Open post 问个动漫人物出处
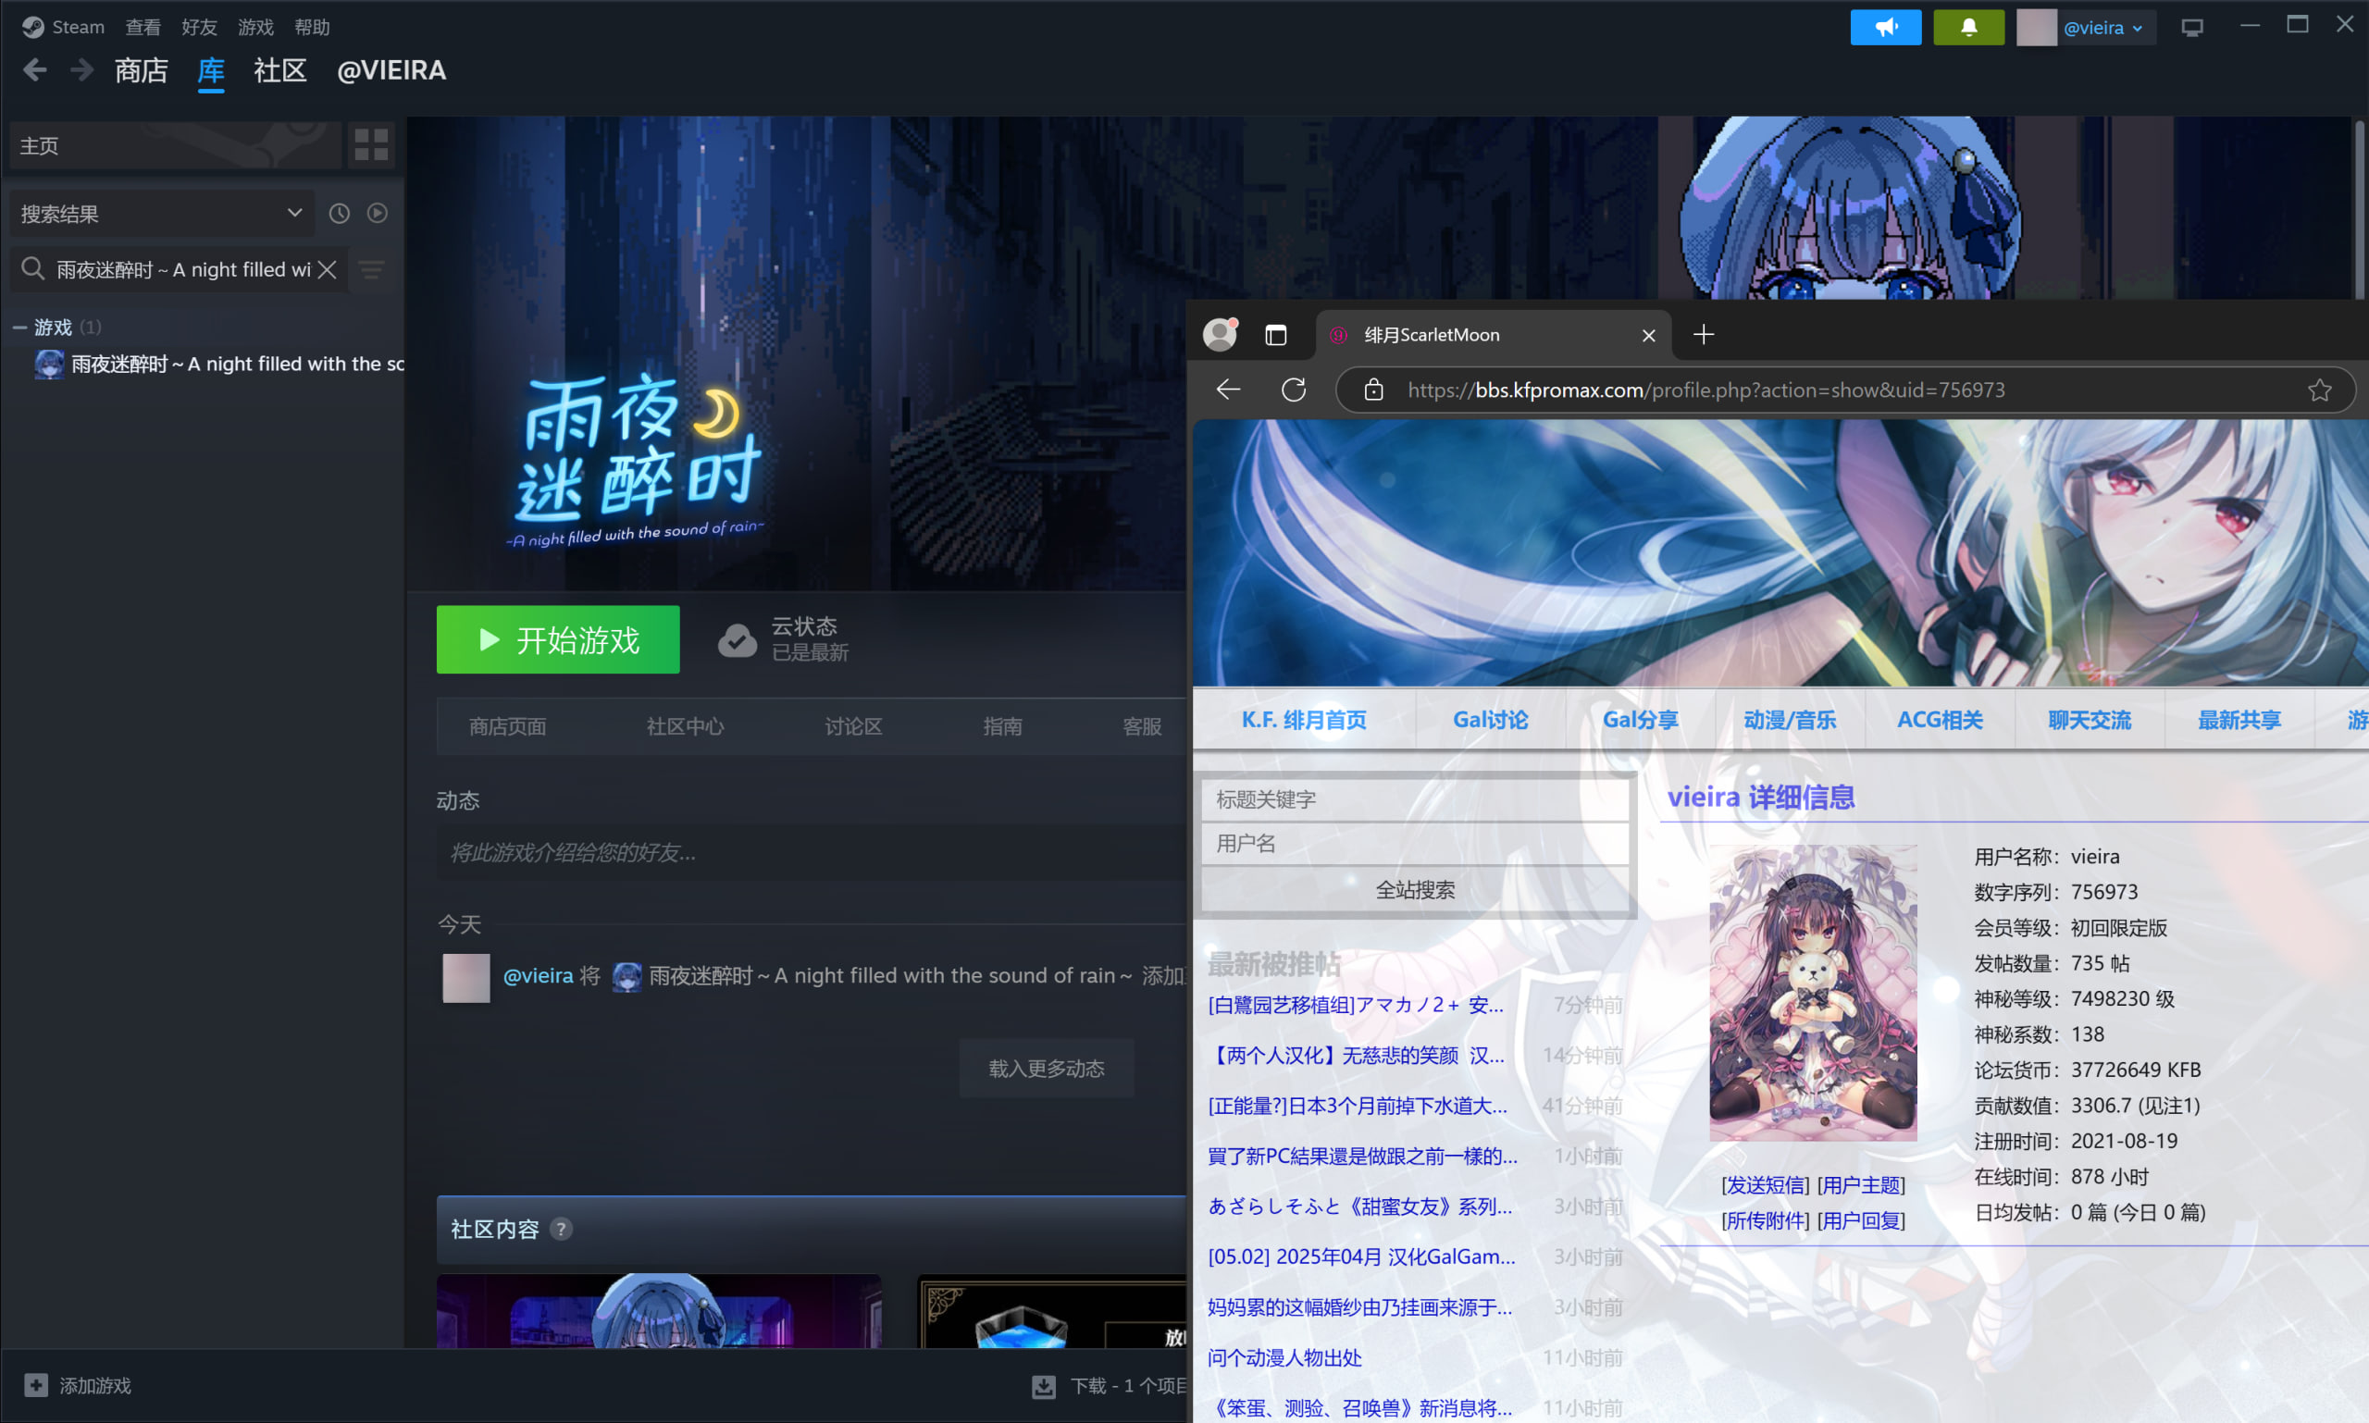The width and height of the screenshot is (2369, 1423). click(1284, 1356)
